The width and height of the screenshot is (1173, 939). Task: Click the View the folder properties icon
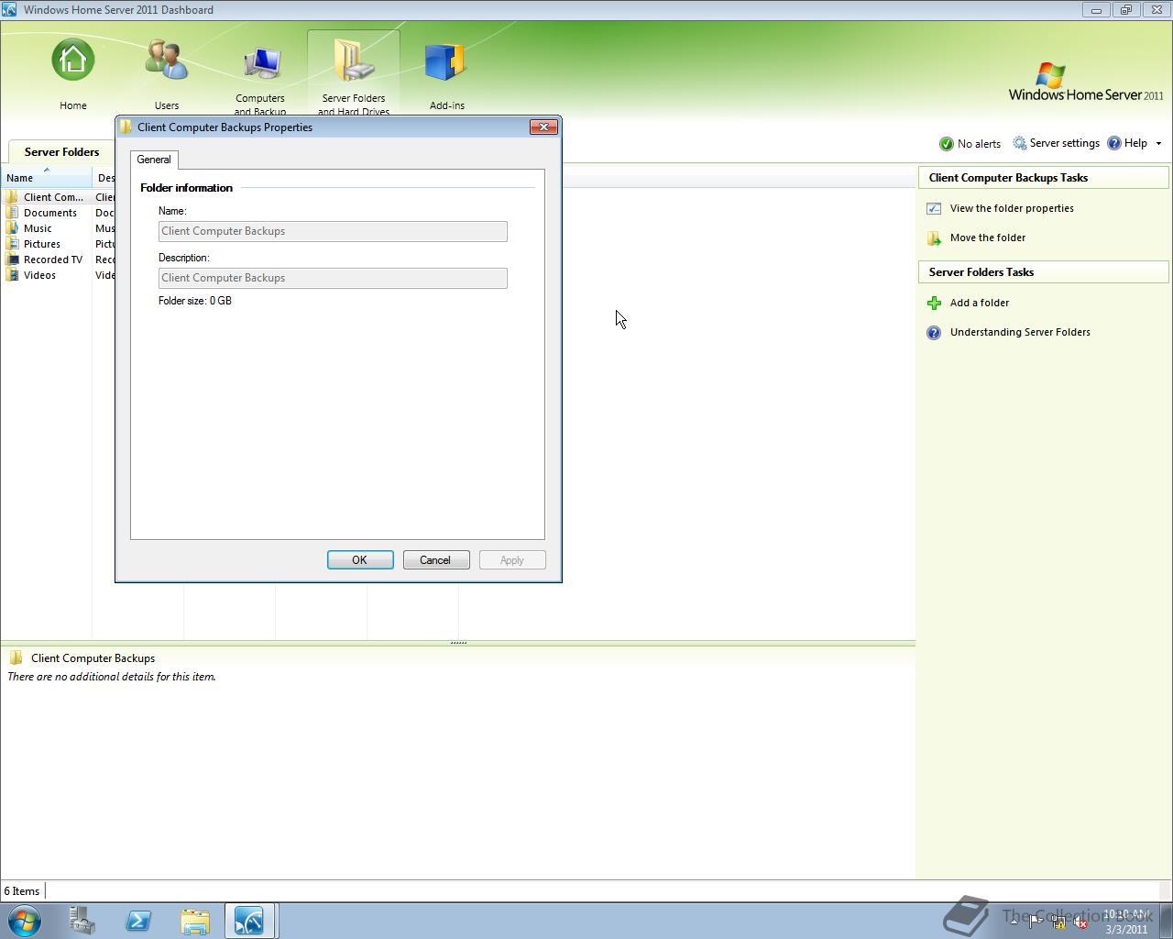[x=934, y=209]
